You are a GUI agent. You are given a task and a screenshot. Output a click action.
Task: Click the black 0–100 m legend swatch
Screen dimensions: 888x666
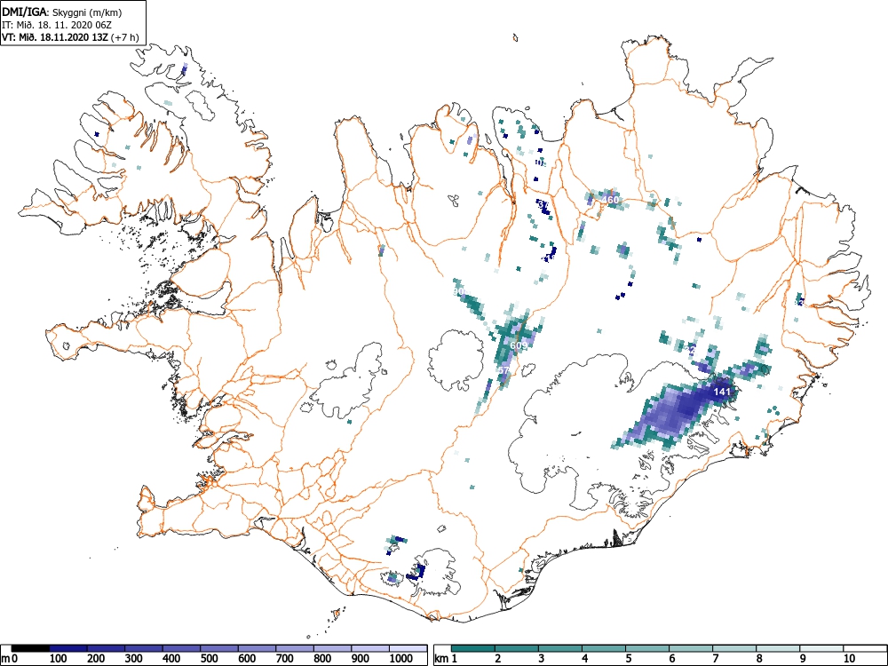coord(30,648)
